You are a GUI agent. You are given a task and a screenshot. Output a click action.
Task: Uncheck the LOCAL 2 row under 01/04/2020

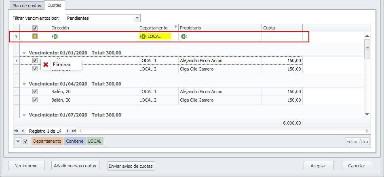click(x=35, y=100)
